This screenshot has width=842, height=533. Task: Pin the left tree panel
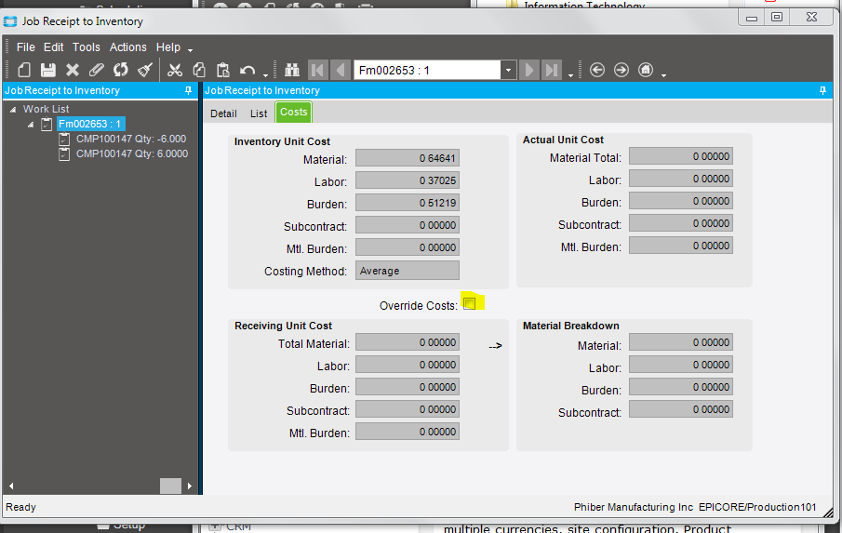point(189,91)
